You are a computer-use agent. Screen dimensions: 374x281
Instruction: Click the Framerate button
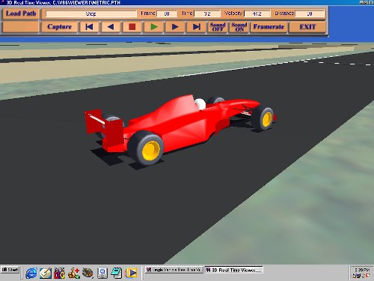(269, 27)
